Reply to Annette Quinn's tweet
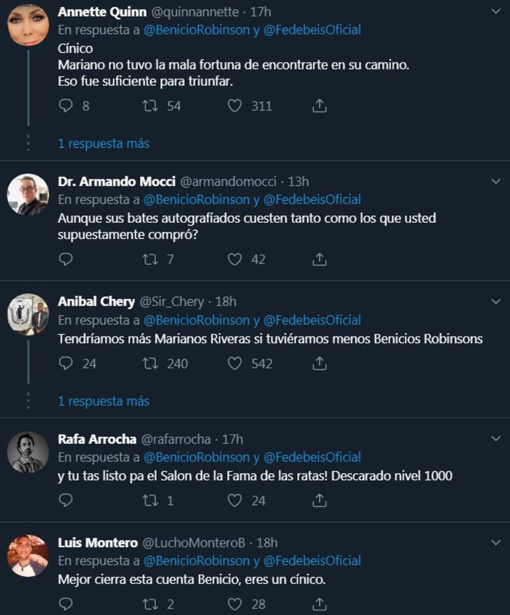This screenshot has width=510, height=615. 65,106
